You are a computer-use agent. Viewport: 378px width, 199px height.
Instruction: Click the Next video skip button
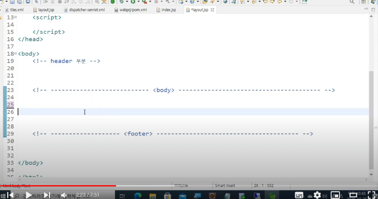click(x=47, y=195)
